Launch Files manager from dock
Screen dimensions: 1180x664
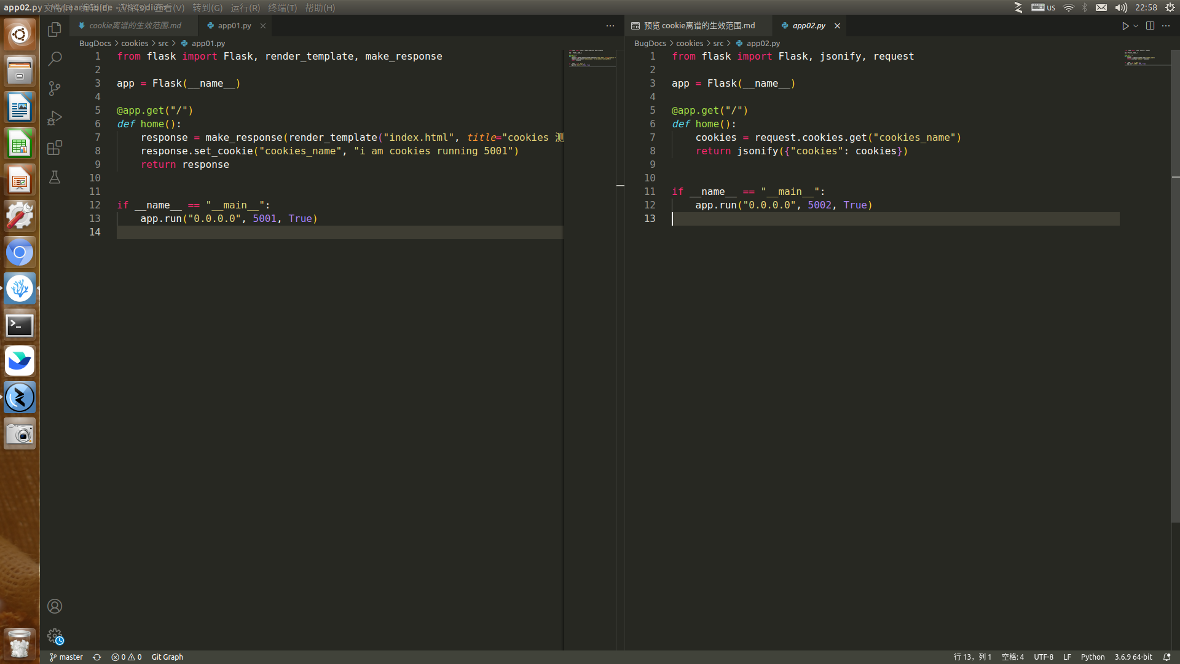click(x=20, y=71)
